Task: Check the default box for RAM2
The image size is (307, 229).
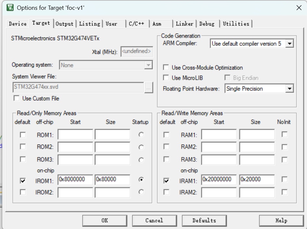Action: pyautogui.click(x=166, y=146)
